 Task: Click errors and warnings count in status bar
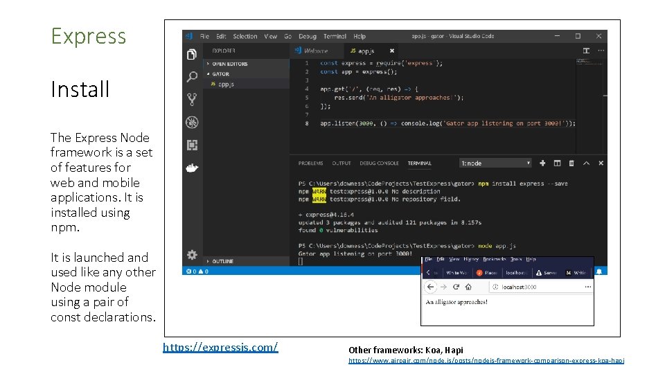[x=197, y=271]
